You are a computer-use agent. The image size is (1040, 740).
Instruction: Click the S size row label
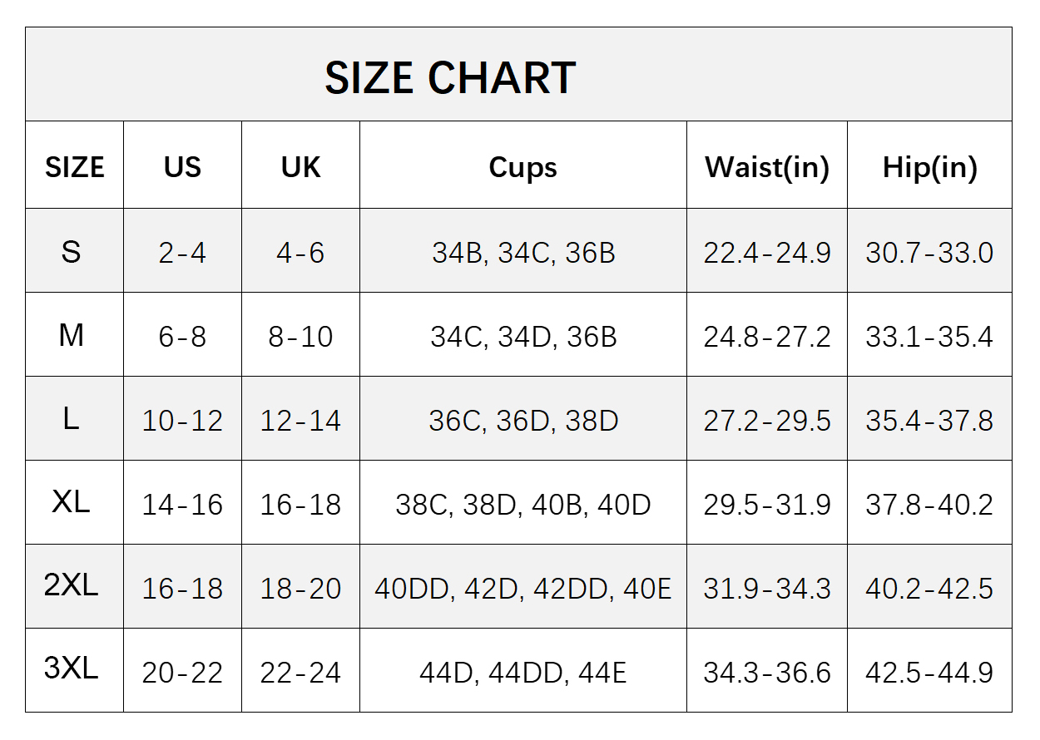click(x=72, y=250)
